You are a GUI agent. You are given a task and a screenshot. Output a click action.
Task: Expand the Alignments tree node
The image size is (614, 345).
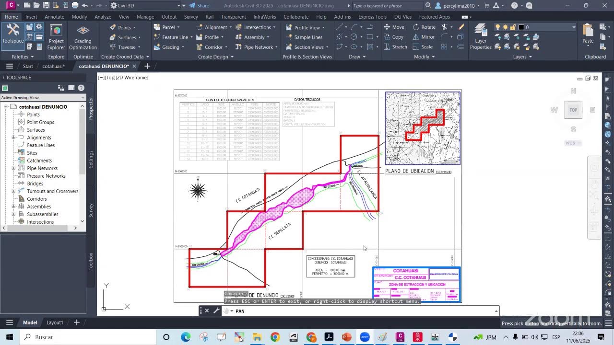coord(14,138)
